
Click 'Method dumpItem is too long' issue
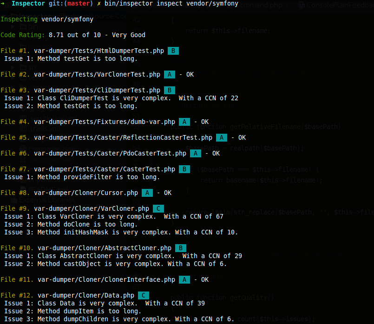point(89,311)
